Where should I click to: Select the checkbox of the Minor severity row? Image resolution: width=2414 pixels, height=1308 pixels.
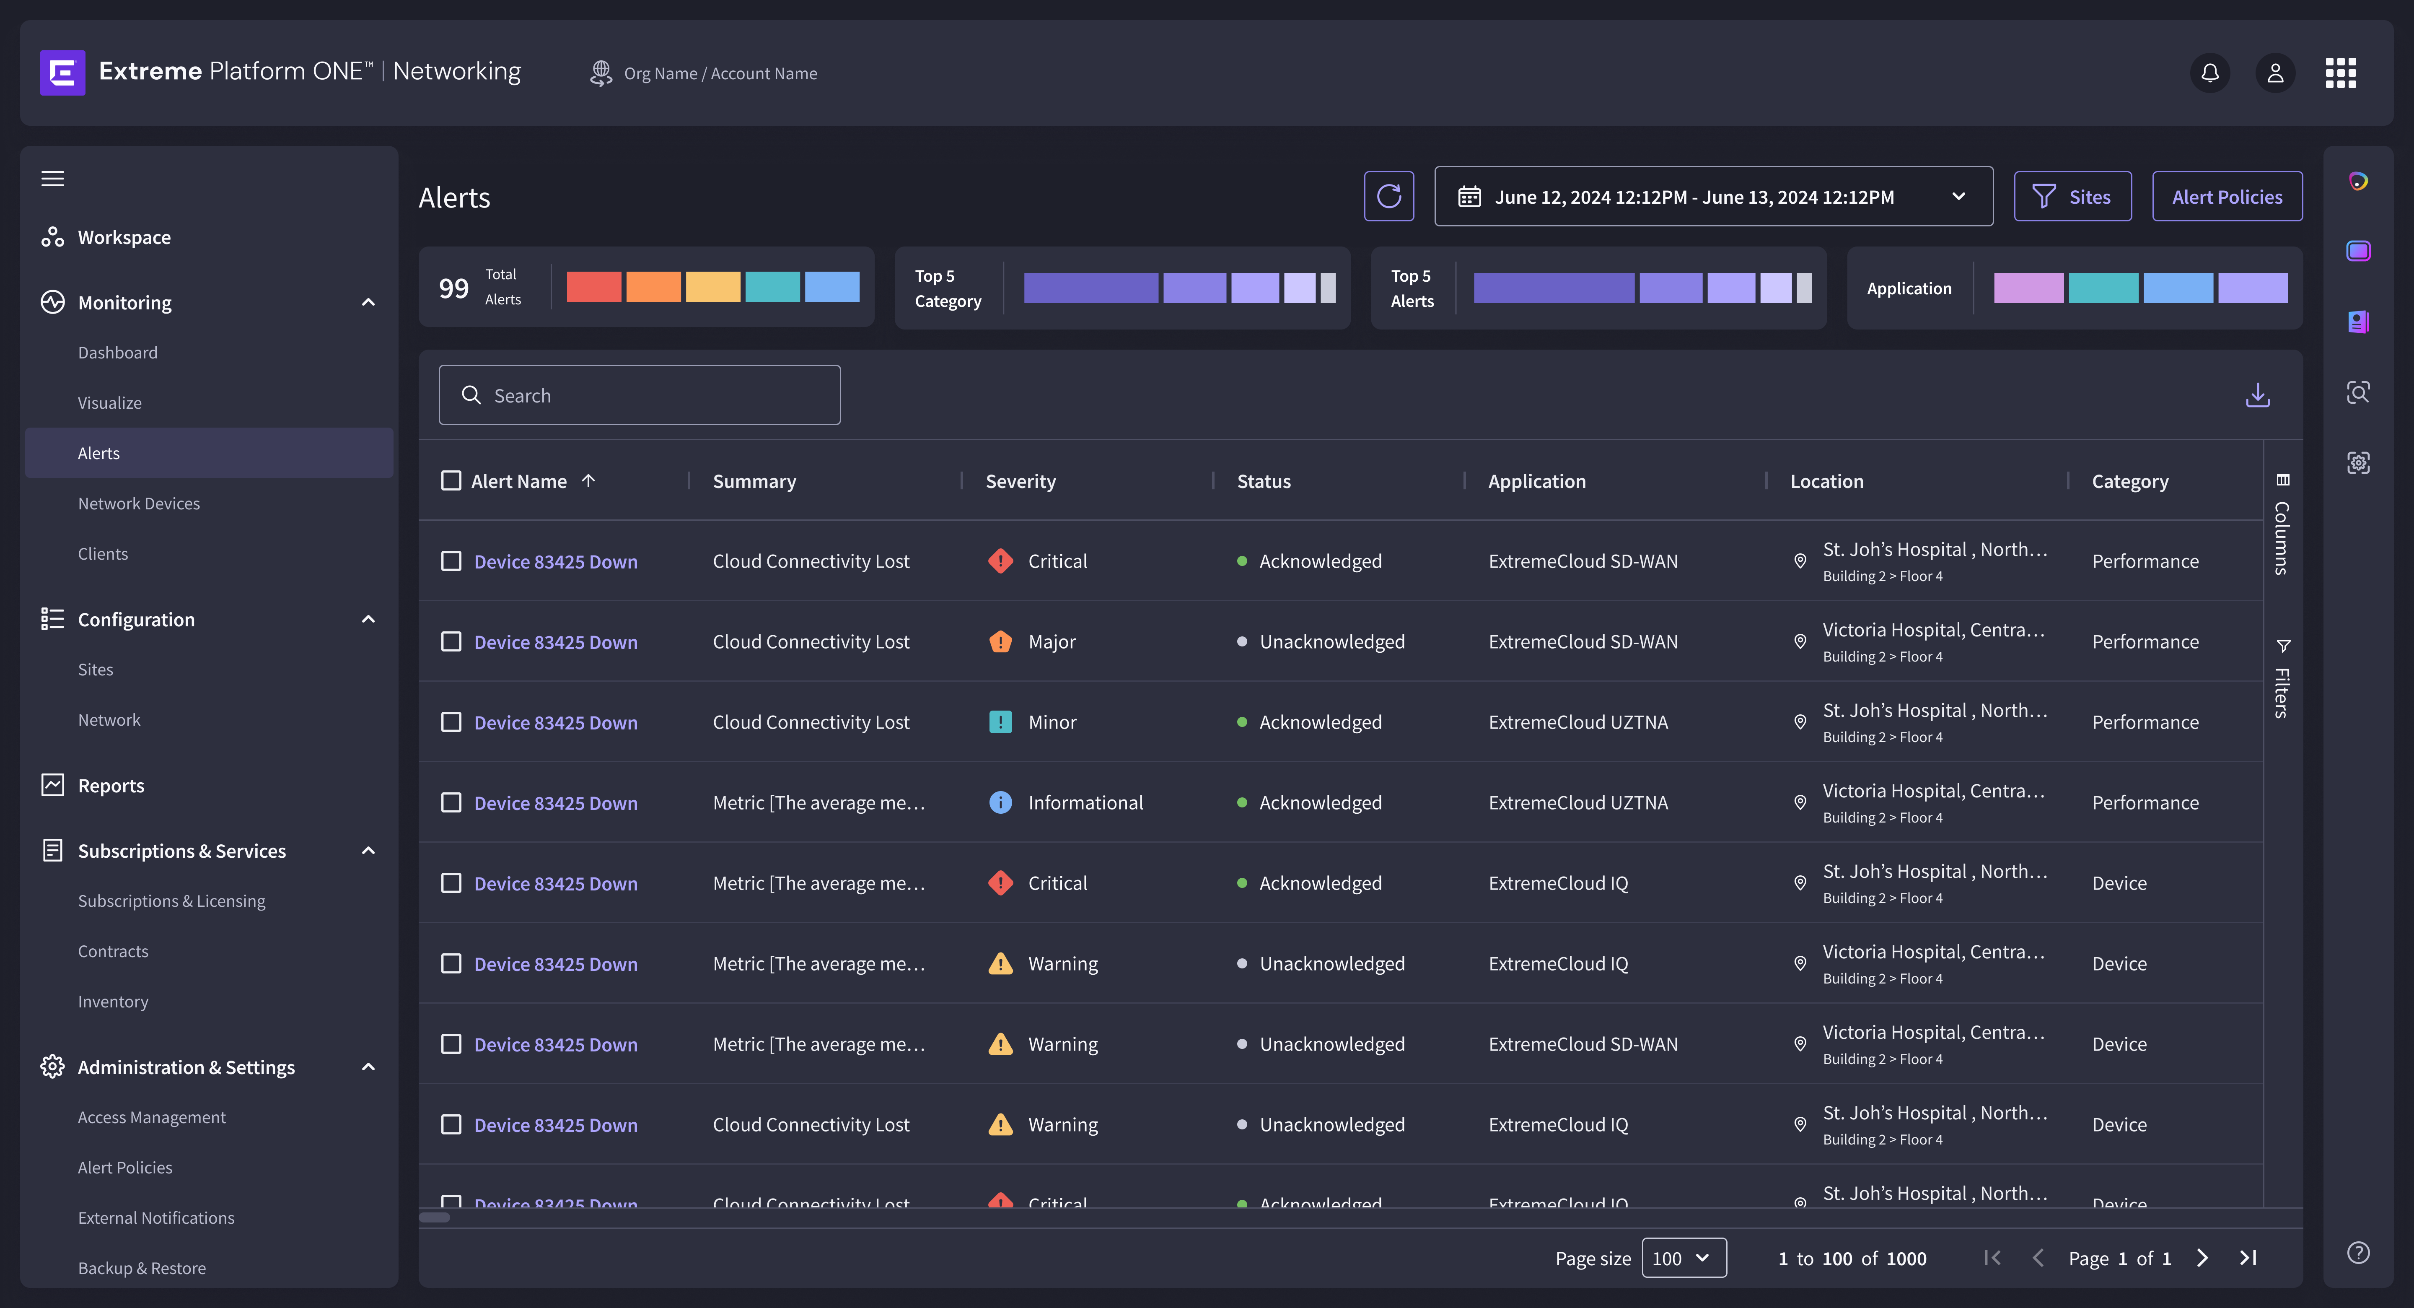451,722
